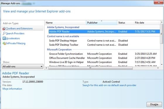Select the Groove Folder Synchronization add-on

point(66,54)
